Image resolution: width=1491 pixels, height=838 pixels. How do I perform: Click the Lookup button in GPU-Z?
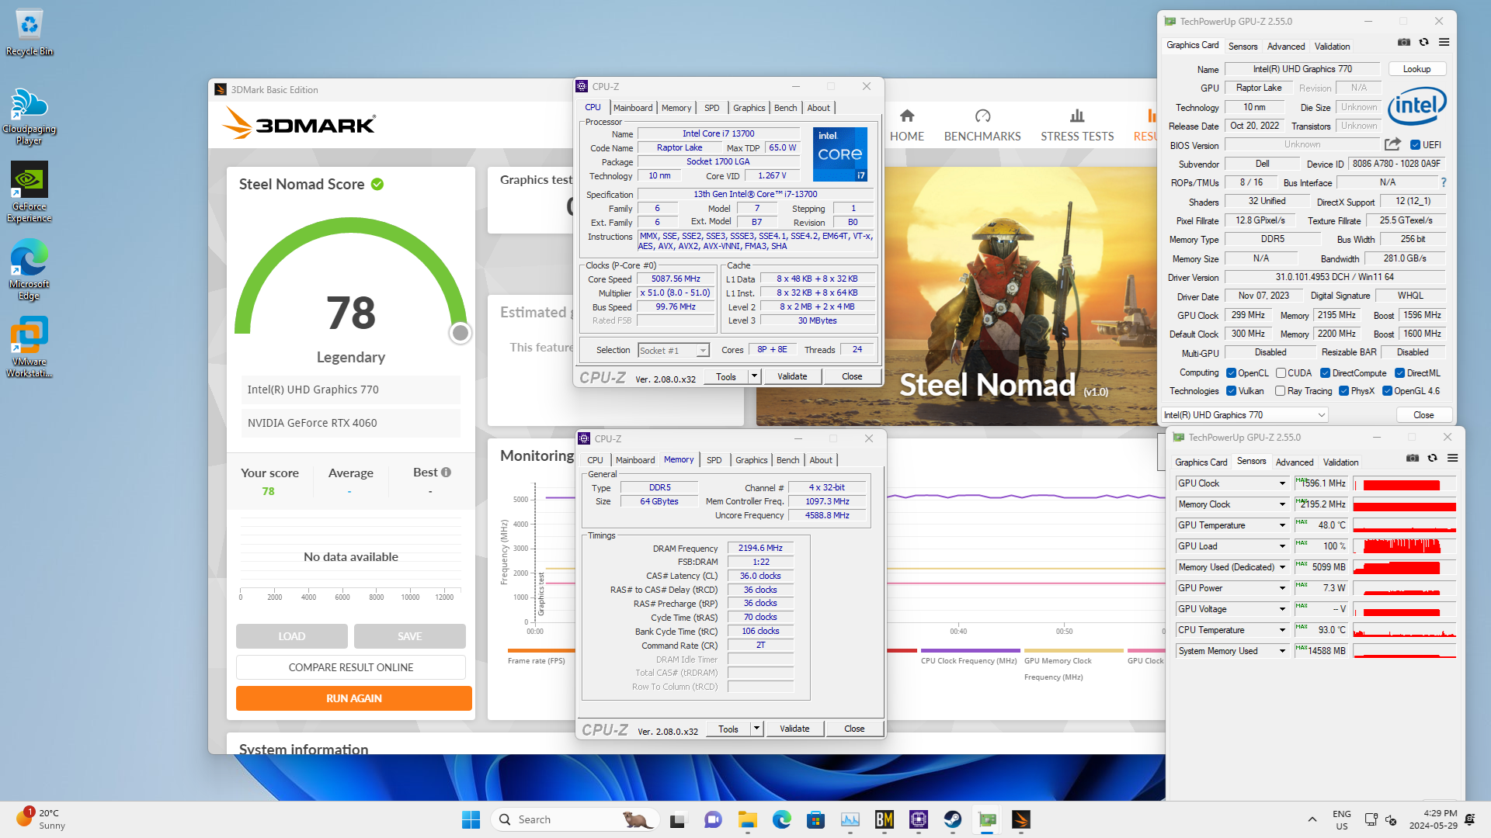click(1416, 69)
